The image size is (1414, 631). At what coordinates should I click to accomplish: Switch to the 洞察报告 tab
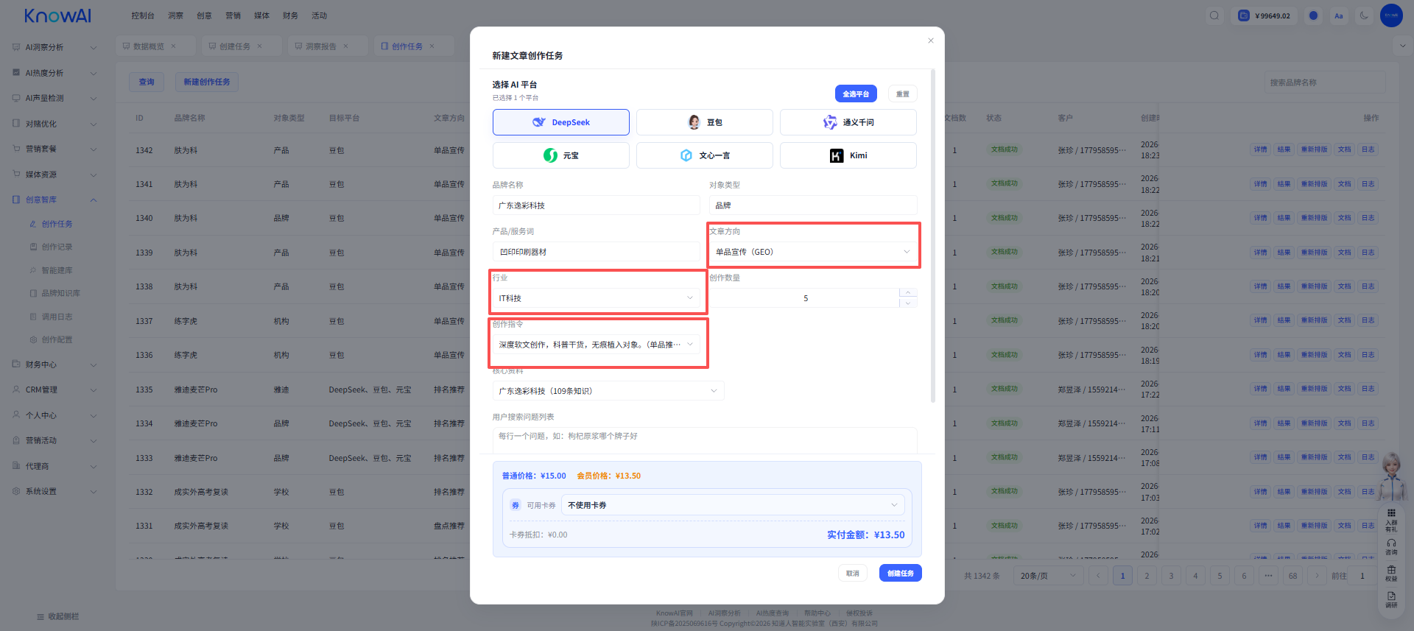pos(321,46)
